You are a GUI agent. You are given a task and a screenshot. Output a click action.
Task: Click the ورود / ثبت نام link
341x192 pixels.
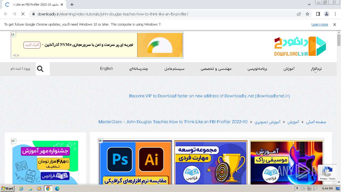[x=20, y=69]
